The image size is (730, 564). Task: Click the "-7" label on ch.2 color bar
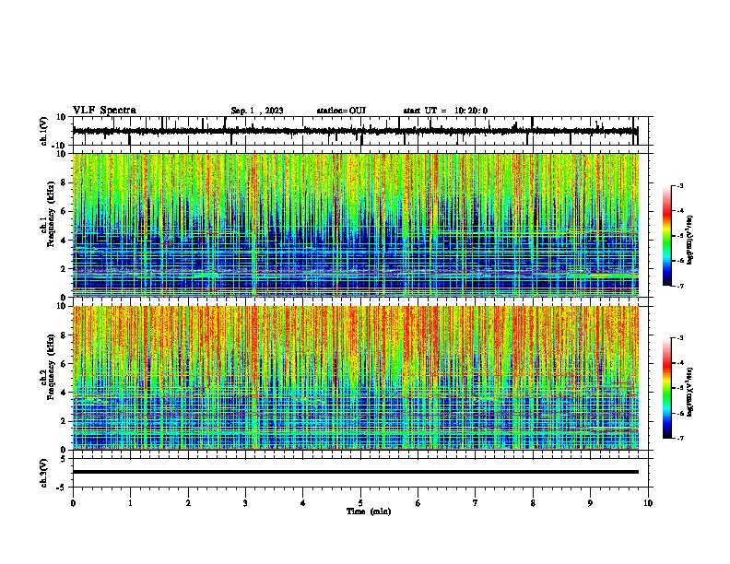click(x=679, y=439)
